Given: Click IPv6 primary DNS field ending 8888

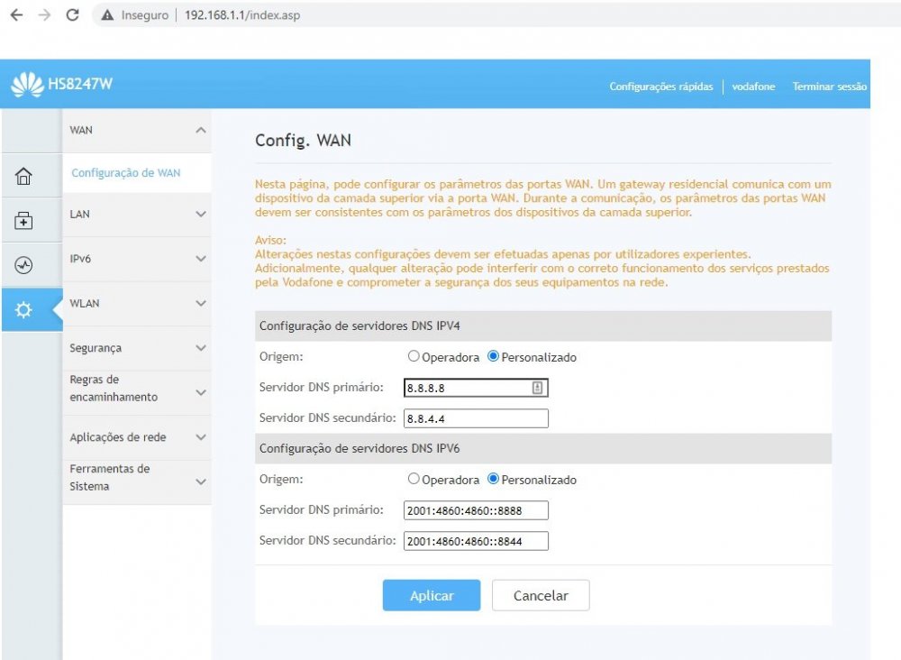Looking at the screenshot, I should click(476, 510).
